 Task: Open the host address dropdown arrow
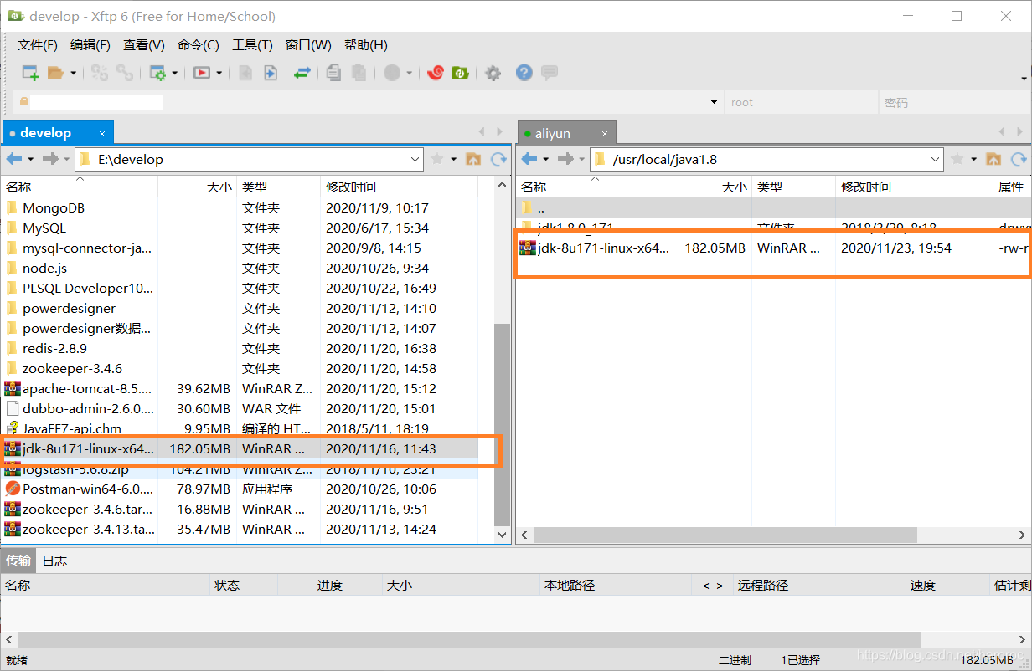coord(715,102)
